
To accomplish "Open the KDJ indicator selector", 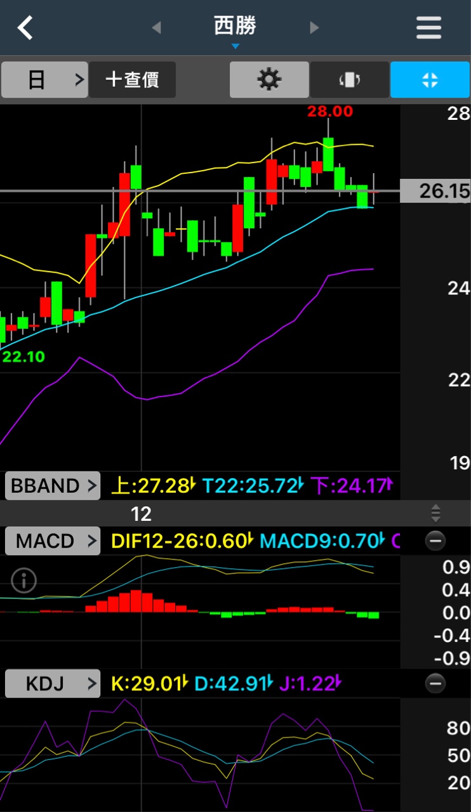I will (x=53, y=683).
